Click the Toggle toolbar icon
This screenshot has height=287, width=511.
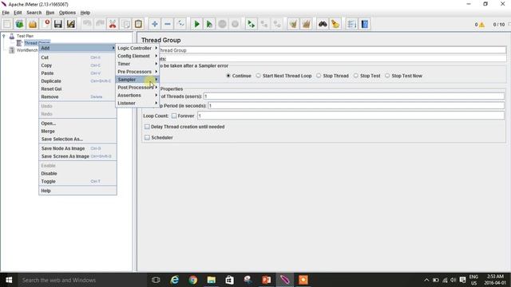180,24
